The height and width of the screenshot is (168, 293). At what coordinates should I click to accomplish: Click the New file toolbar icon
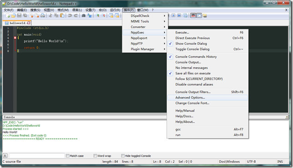(x=8, y=16)
